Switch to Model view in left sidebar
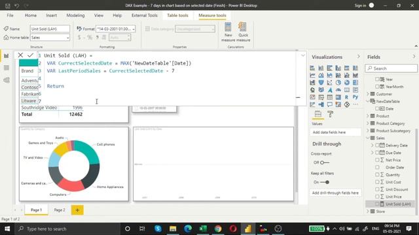Image resolution: width=419 pixels, height=235 pixels. [x=7, y=80]
